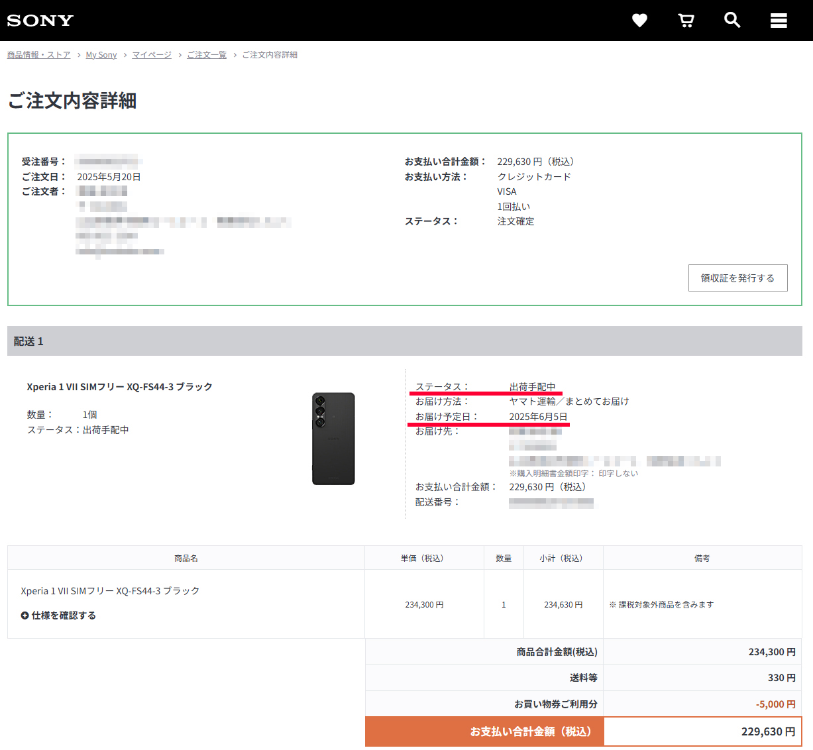Click the 購入明細書金額印字 note
Screen dimensions: 813x750
coord(574,473)
